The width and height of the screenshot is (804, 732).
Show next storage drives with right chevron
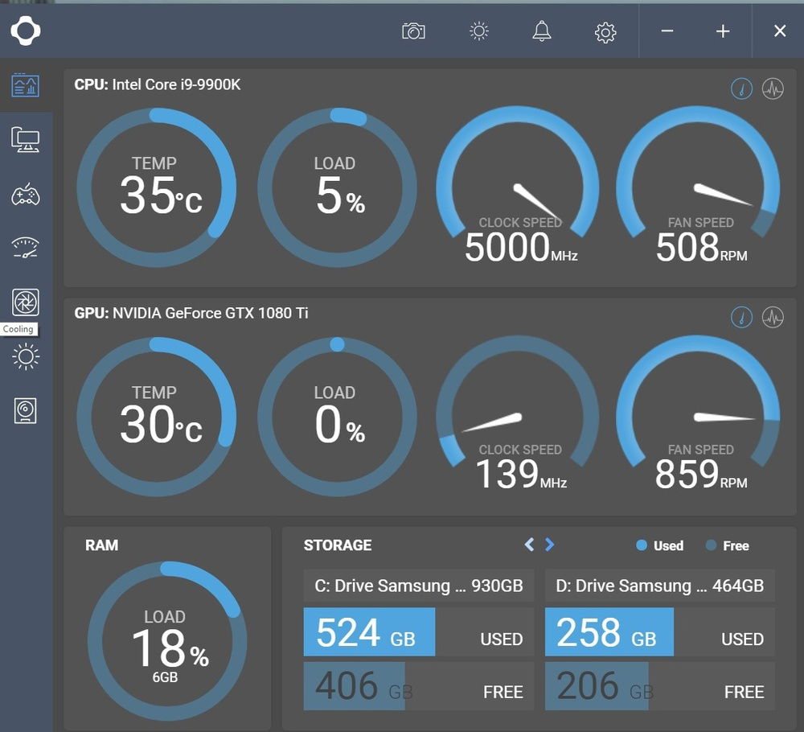550,545
